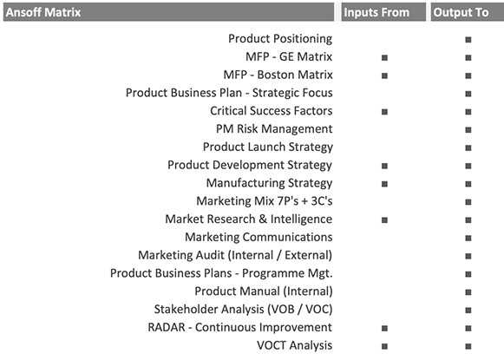Viewport: 504px width, 360px height.
Task: Select the Output To column header
Action: (468, 12)
